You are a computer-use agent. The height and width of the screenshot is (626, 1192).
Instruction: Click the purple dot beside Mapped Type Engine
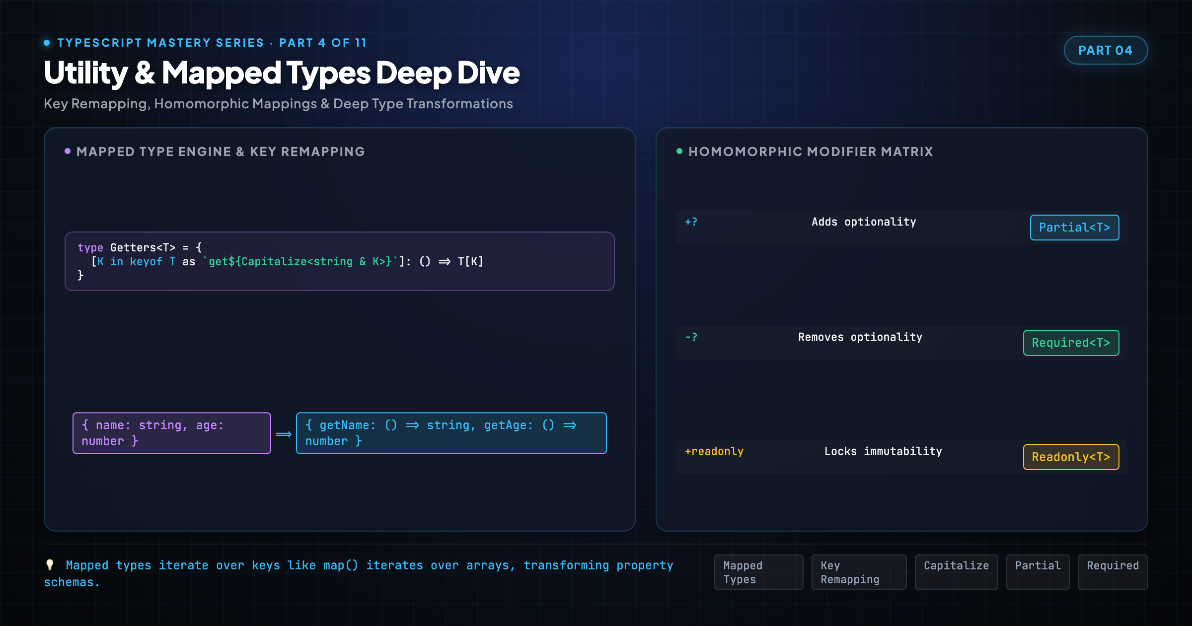(x=68, y=151)
